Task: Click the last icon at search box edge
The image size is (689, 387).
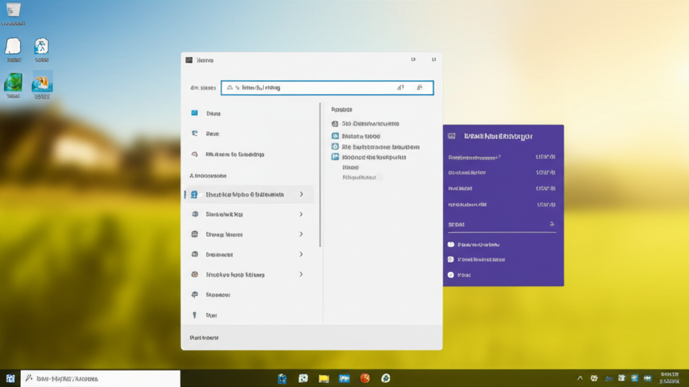Action: 420,87
